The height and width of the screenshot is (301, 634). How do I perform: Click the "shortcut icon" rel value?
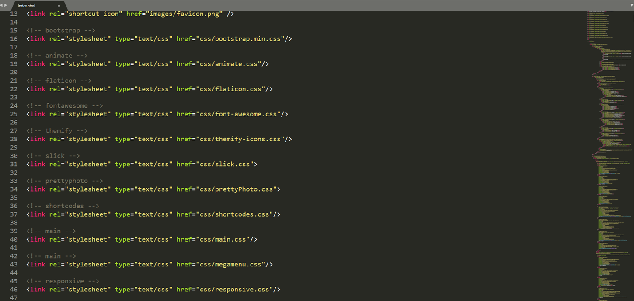pos(94,14)
